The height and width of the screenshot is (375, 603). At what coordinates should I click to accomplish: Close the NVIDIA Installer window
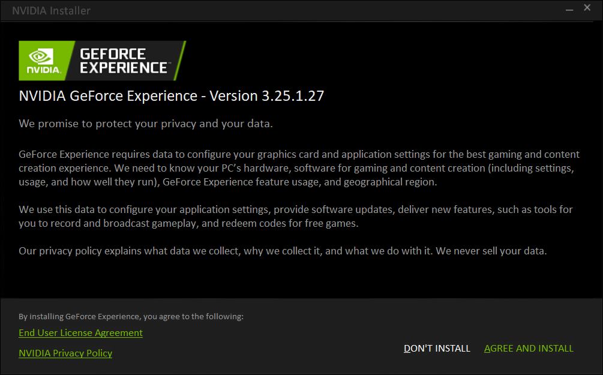587,9
